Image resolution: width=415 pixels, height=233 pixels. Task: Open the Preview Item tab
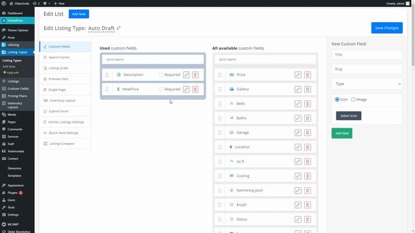(x=65, y=79)
